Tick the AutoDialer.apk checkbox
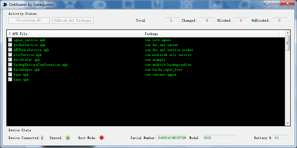 pos(10,60)
